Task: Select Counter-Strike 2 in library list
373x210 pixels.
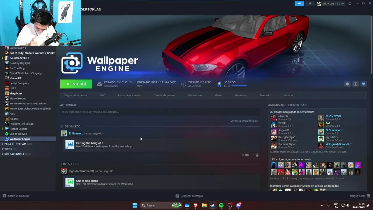Action: 19,58
